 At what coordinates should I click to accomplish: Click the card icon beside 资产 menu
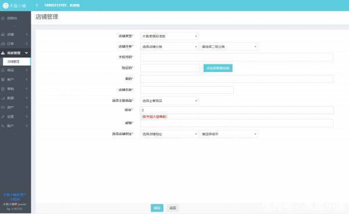pos(3,107)
